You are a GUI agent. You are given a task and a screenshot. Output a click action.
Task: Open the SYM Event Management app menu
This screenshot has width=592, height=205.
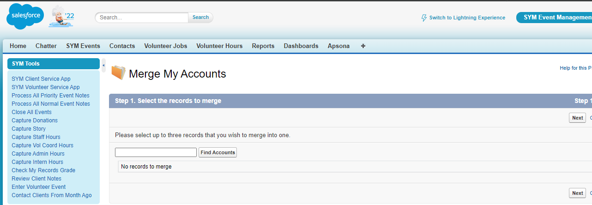(554, 18)
